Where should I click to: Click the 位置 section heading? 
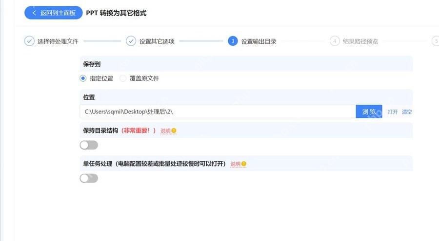tap(89, 97)
